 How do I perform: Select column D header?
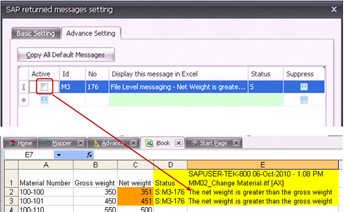(170, 165)
